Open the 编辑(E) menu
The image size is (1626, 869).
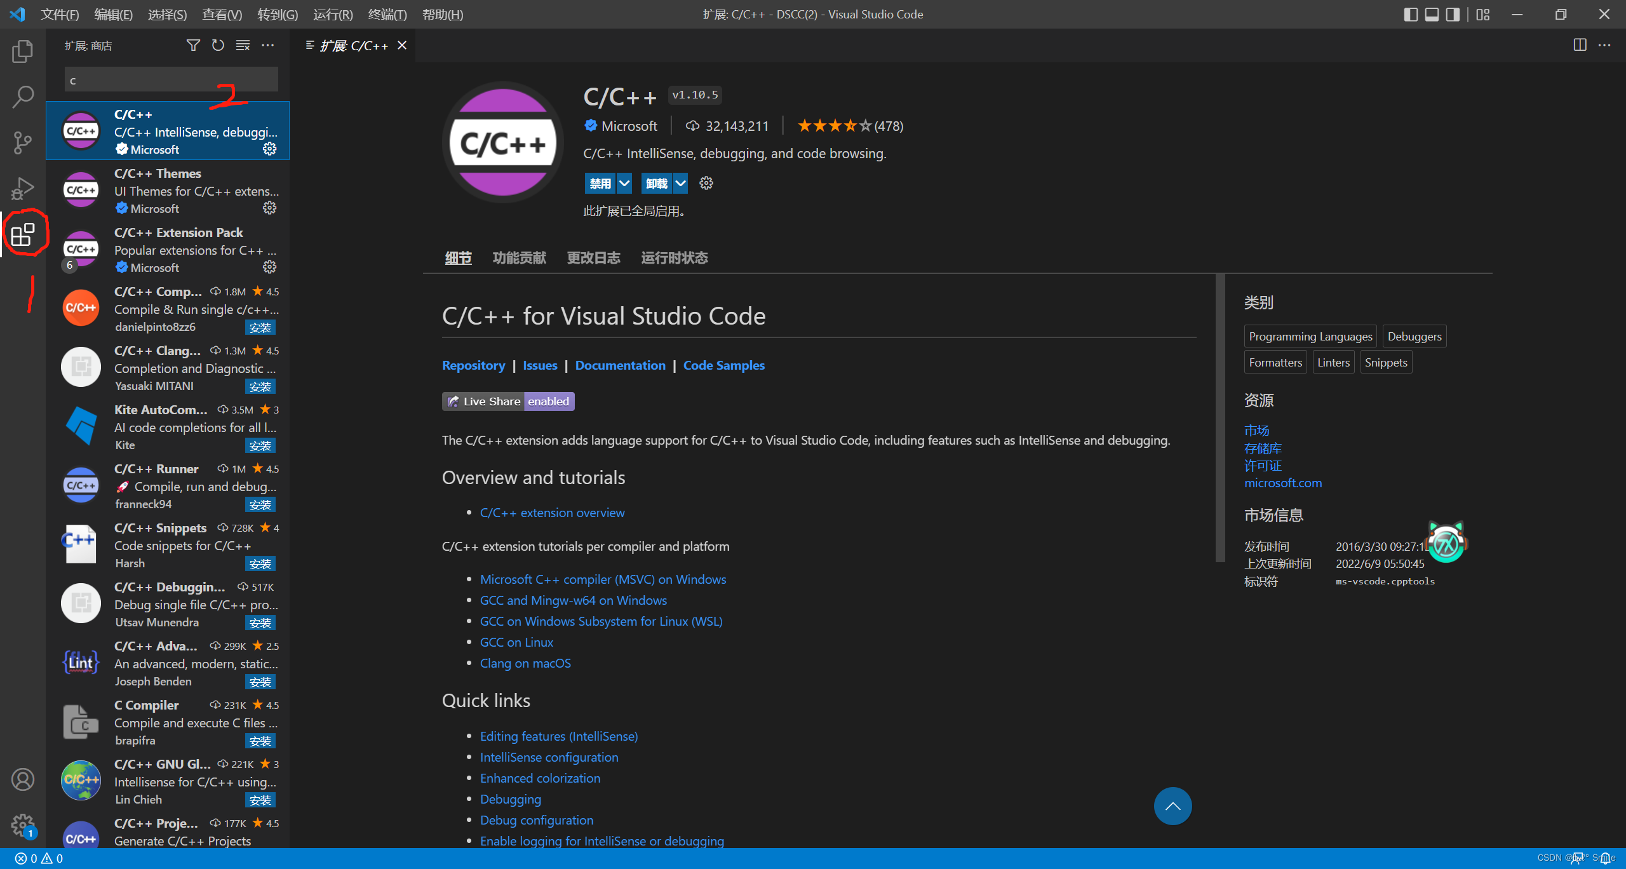pos(113,15)
